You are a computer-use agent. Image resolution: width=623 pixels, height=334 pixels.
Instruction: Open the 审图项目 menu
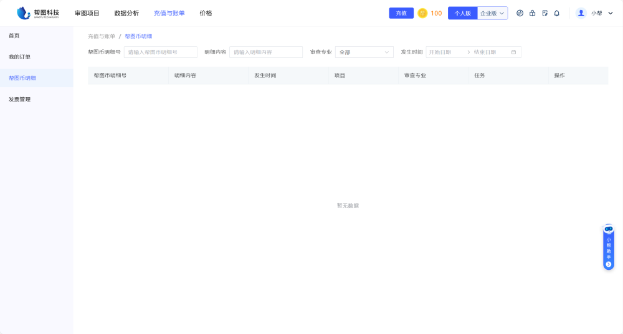tap(87, 13)
